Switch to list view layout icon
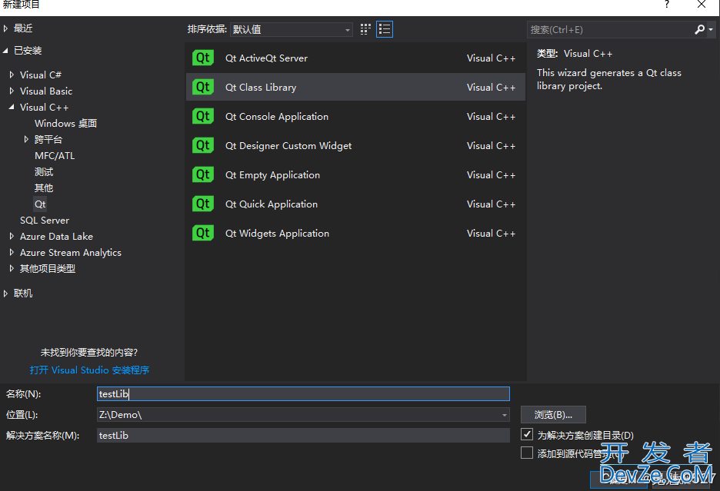The height and width of the screenshot is (491, 720). click(x=385, y=29)
